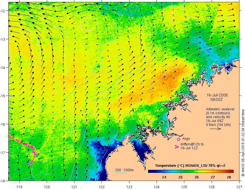
Task: Click the longitude axis label 126
Action: 212,187
